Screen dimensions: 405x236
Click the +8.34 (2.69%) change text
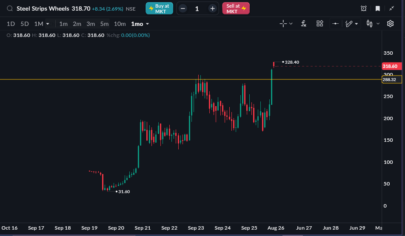(x=108, y=9)
